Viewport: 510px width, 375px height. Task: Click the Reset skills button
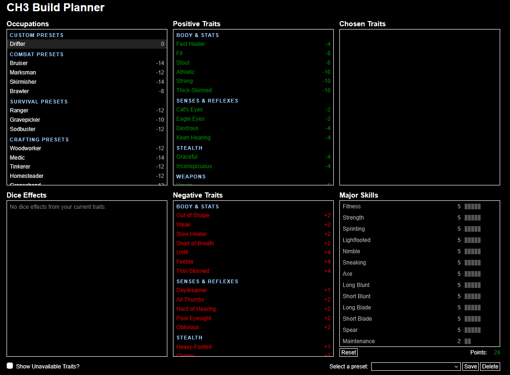[349, 353]
